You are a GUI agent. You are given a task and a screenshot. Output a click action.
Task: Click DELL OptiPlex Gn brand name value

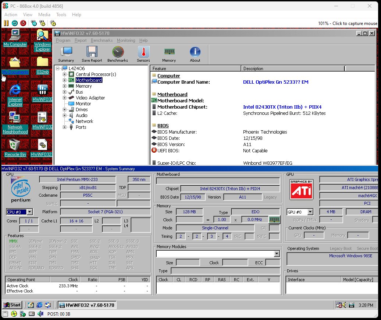point(275,82)
